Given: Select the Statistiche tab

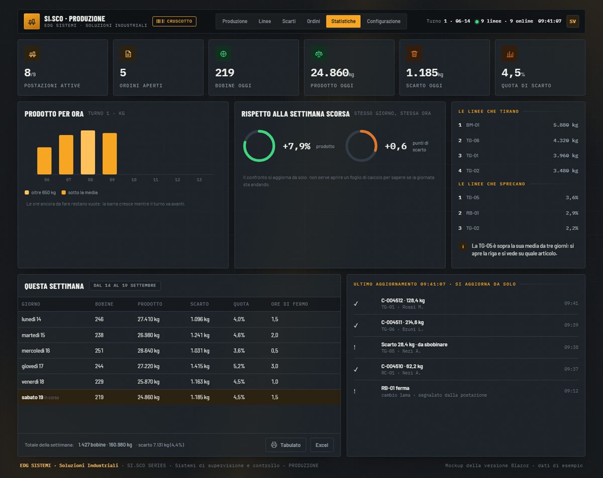Looking at the screenshot, I should 343,22.
